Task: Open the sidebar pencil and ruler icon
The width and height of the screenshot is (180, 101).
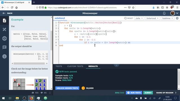Action: click(x=4, y=29)
